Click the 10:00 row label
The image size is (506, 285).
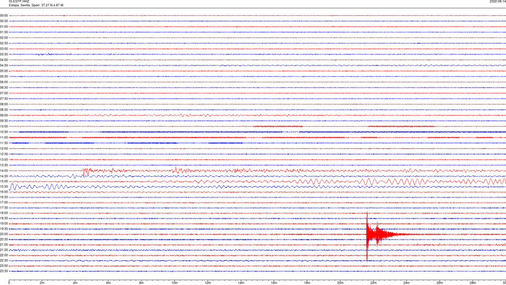pyautogui.click(x=4, y=126)
